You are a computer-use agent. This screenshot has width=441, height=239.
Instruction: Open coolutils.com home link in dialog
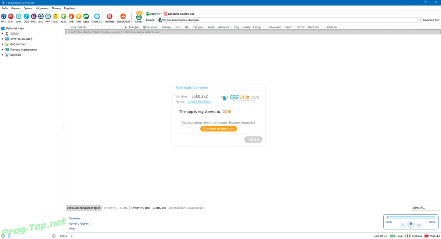click(200, 101)
